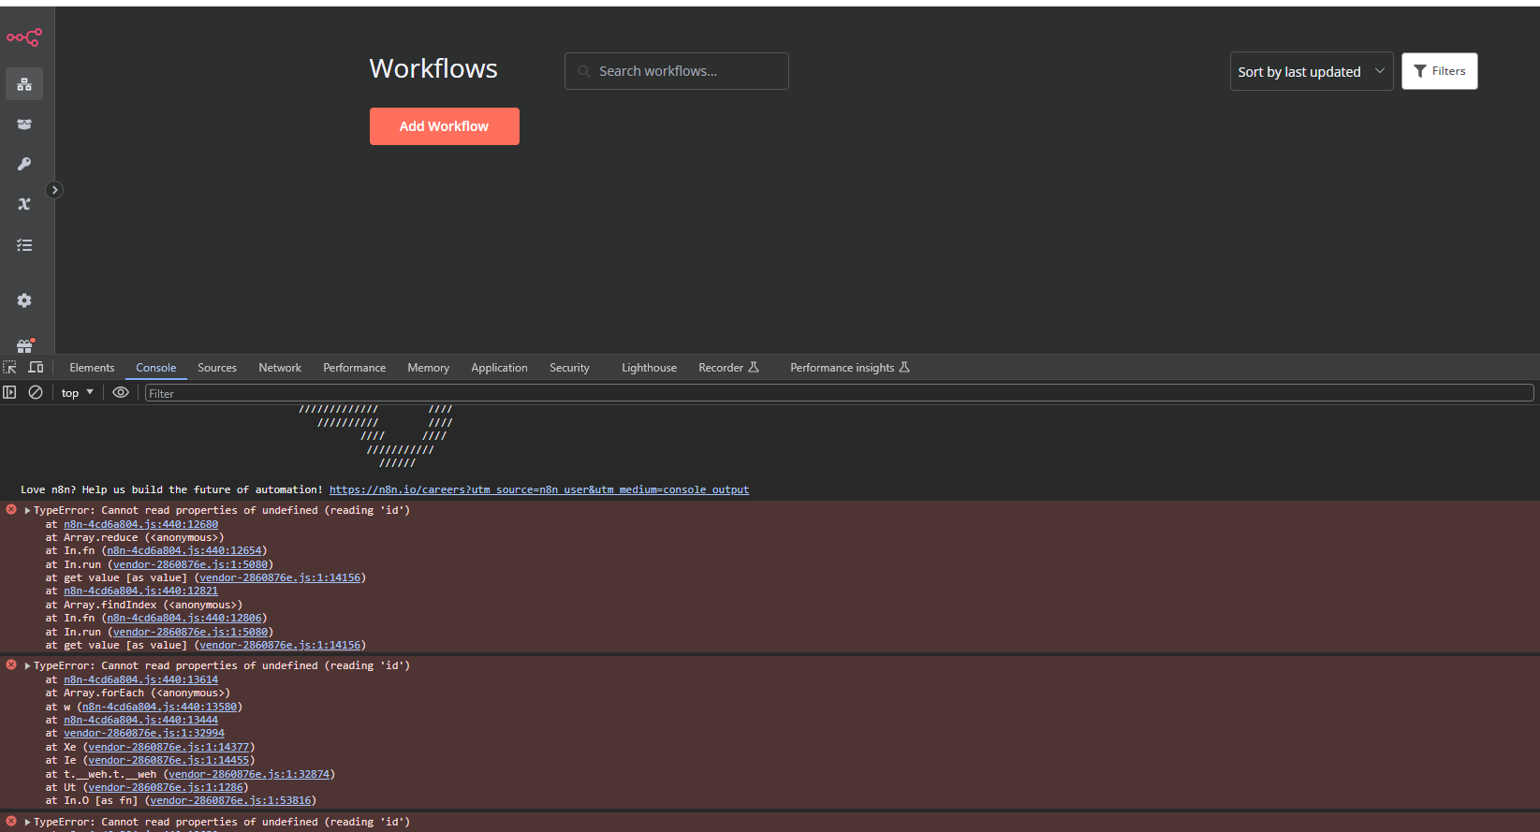Click the clear console icon
This screenshot has height=832, width=1540.
(x=36, y=393)
